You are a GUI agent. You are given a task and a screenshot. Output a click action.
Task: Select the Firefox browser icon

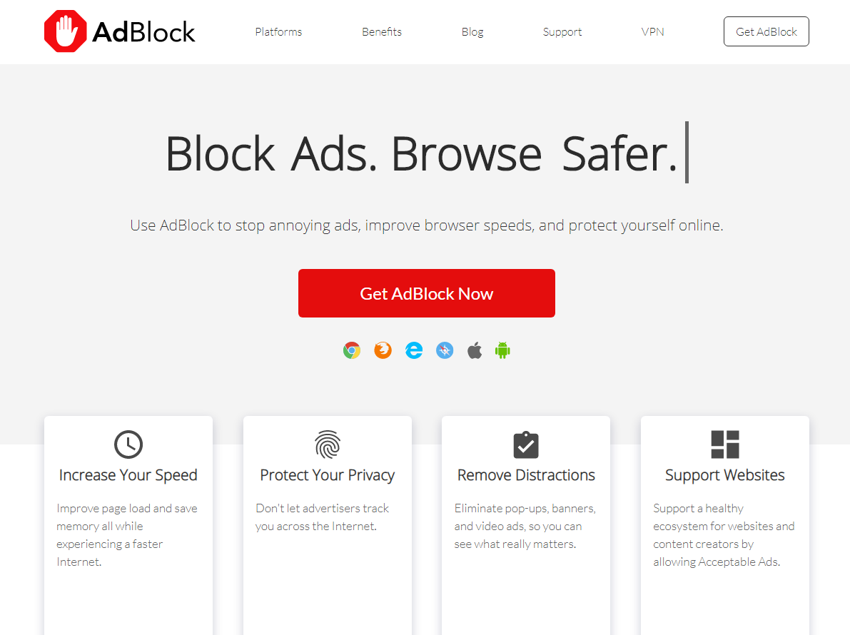383,350
